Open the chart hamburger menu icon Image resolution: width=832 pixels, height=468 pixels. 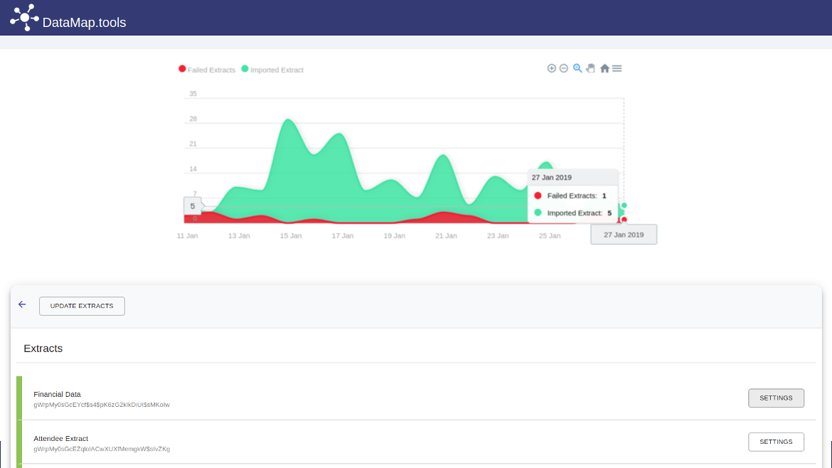coord(616,68)
